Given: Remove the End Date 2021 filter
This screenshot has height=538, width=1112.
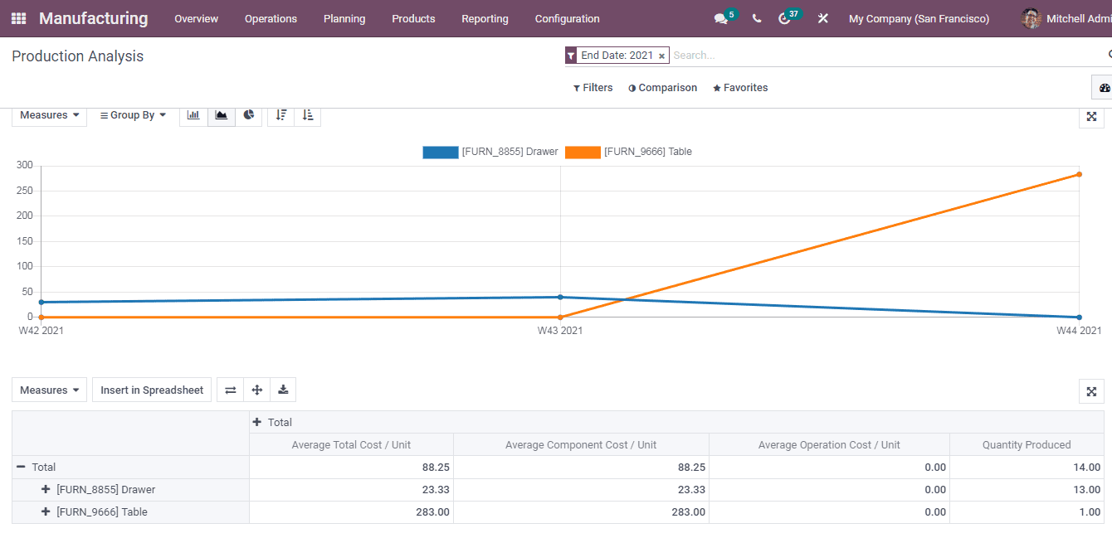Looking at the screenshot, I should [x=661, y=55].
